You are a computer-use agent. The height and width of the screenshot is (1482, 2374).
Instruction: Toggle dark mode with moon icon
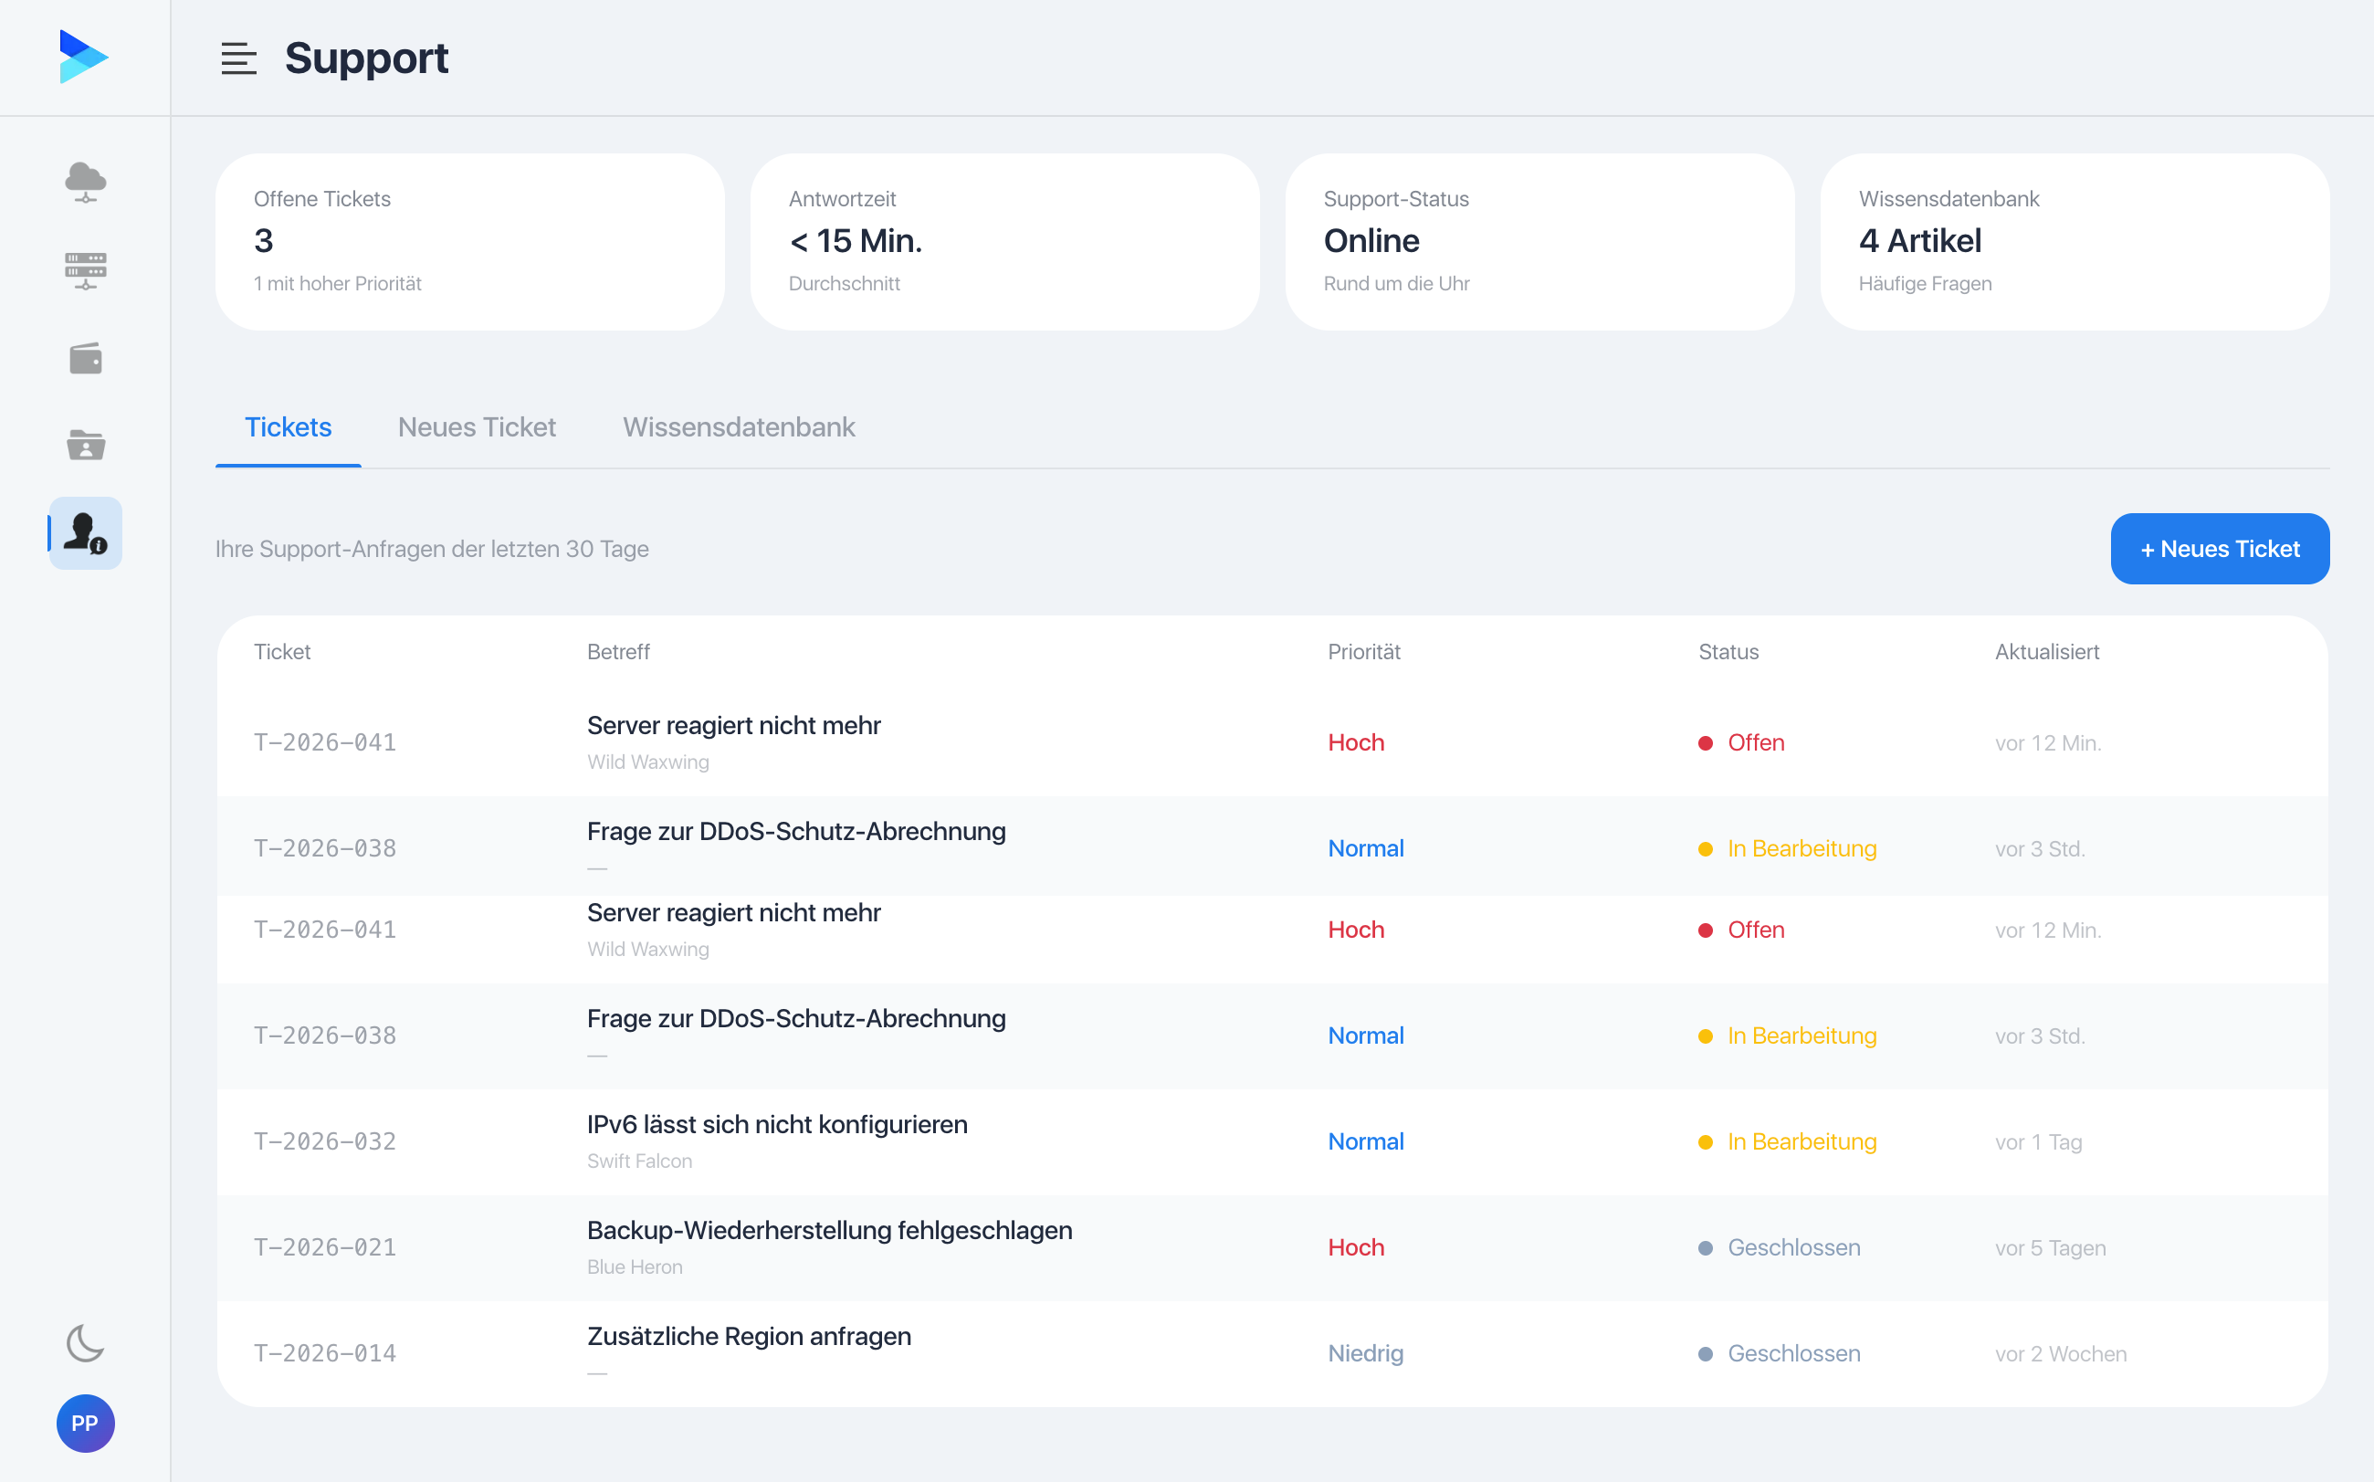(85, 1342)
